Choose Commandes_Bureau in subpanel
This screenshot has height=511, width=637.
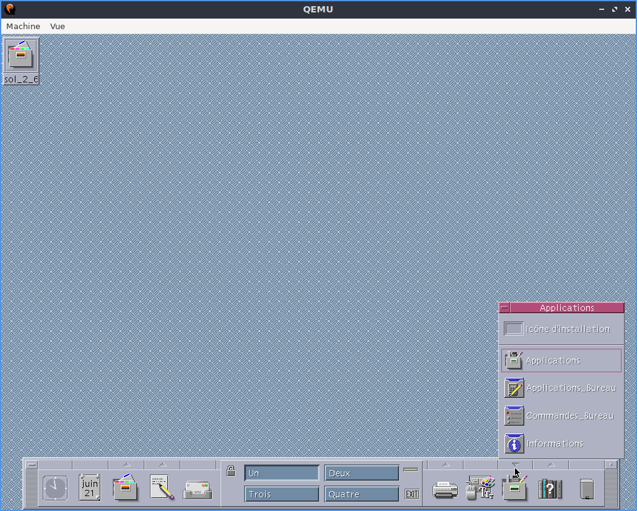(x=561, y=416)
